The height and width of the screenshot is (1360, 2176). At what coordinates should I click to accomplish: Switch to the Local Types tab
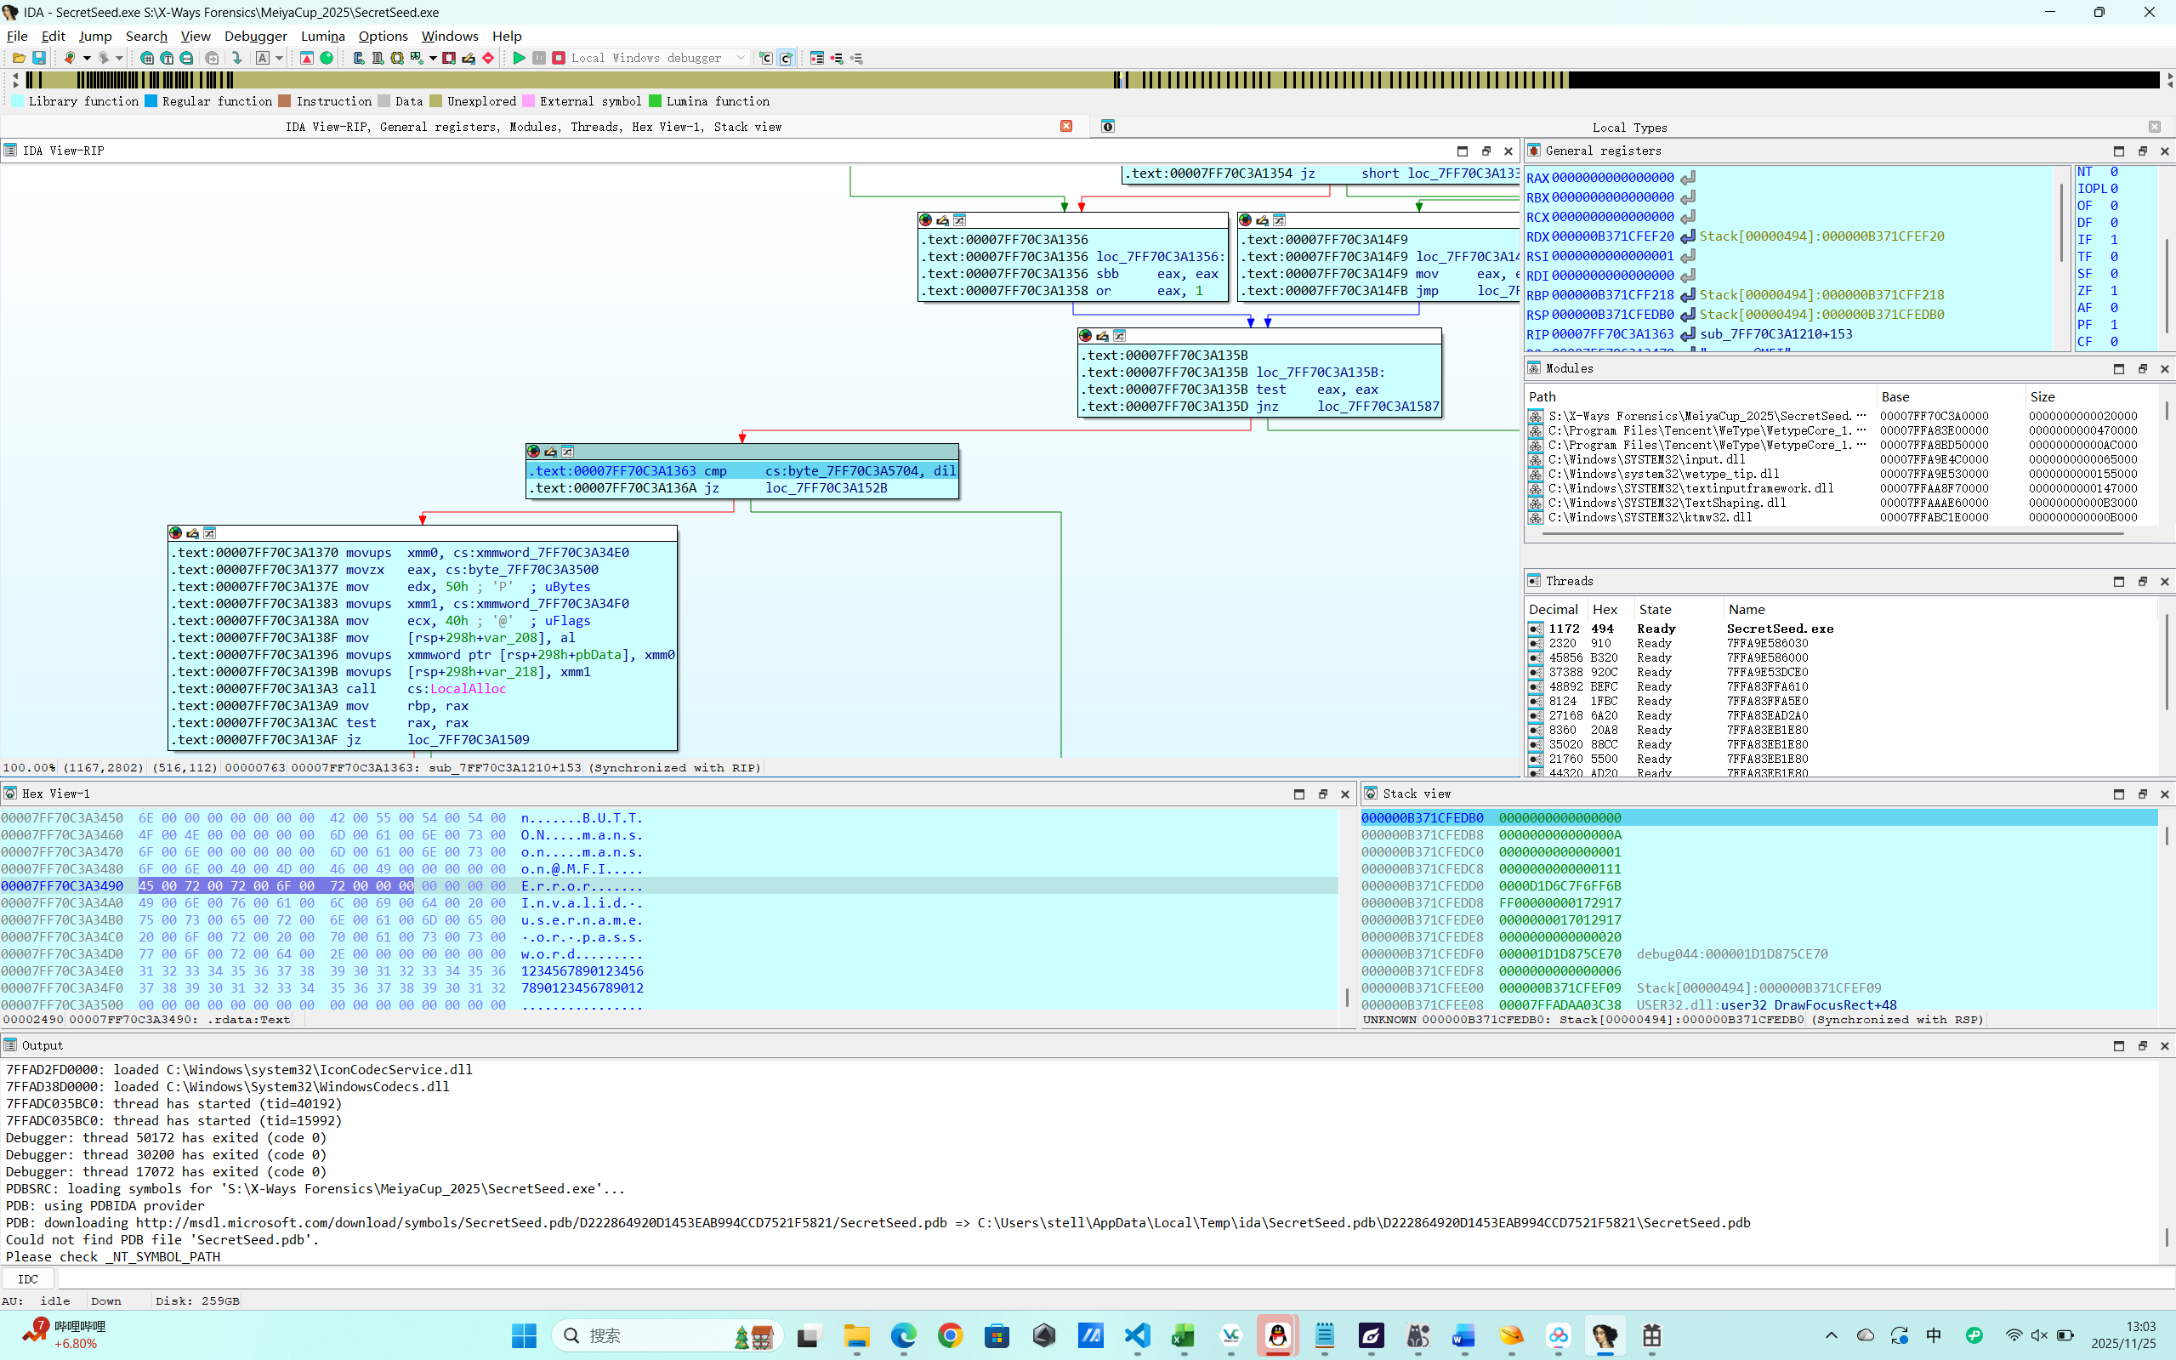click(1628, 127)
